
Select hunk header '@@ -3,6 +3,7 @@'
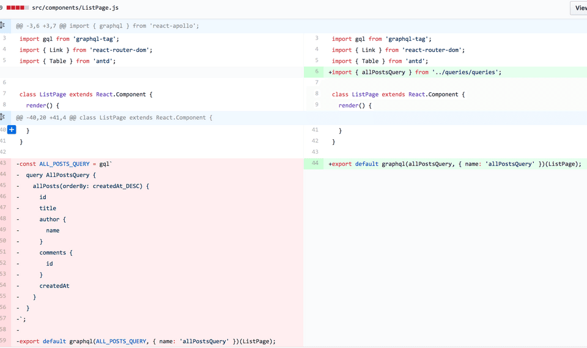tap(41, 26)
